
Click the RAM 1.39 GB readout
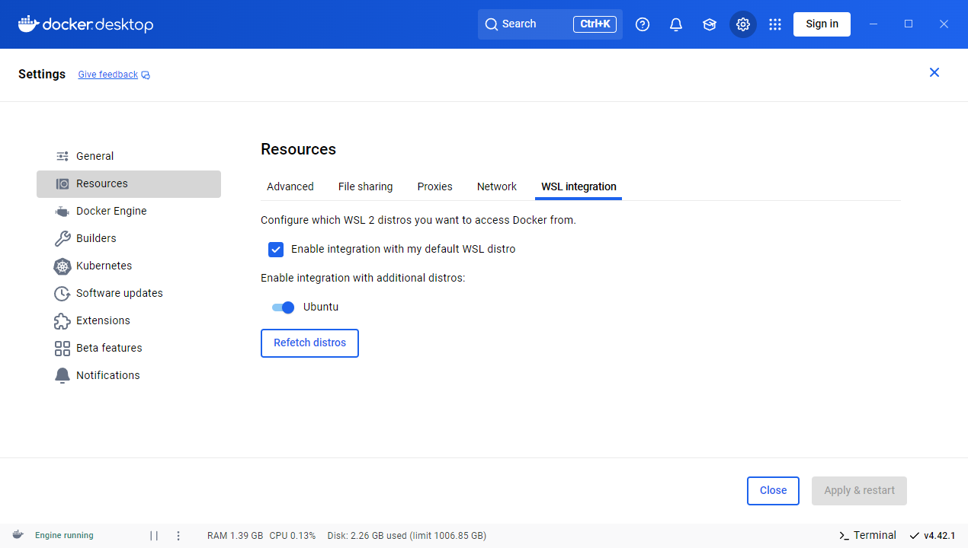click(x=236, y=536)
